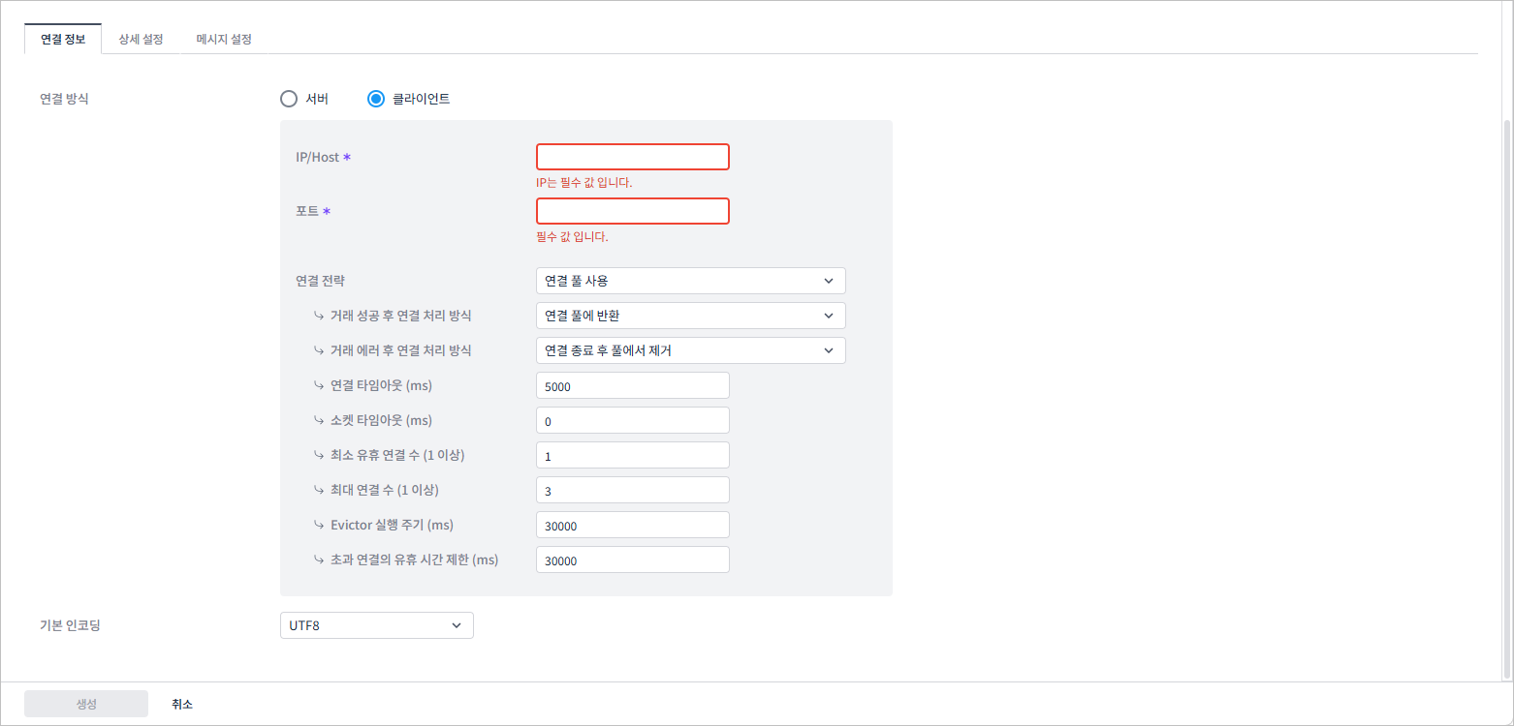This screenshot has height=726, width=1514.
Task: Click the 연결 전략 label
Action: (320, 281)
